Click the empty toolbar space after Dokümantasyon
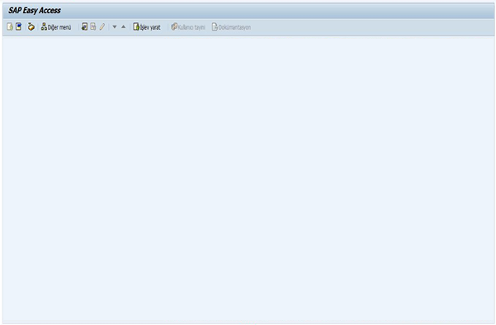The height and width of the screenshot is (325, 496). (x=373, y=27)
